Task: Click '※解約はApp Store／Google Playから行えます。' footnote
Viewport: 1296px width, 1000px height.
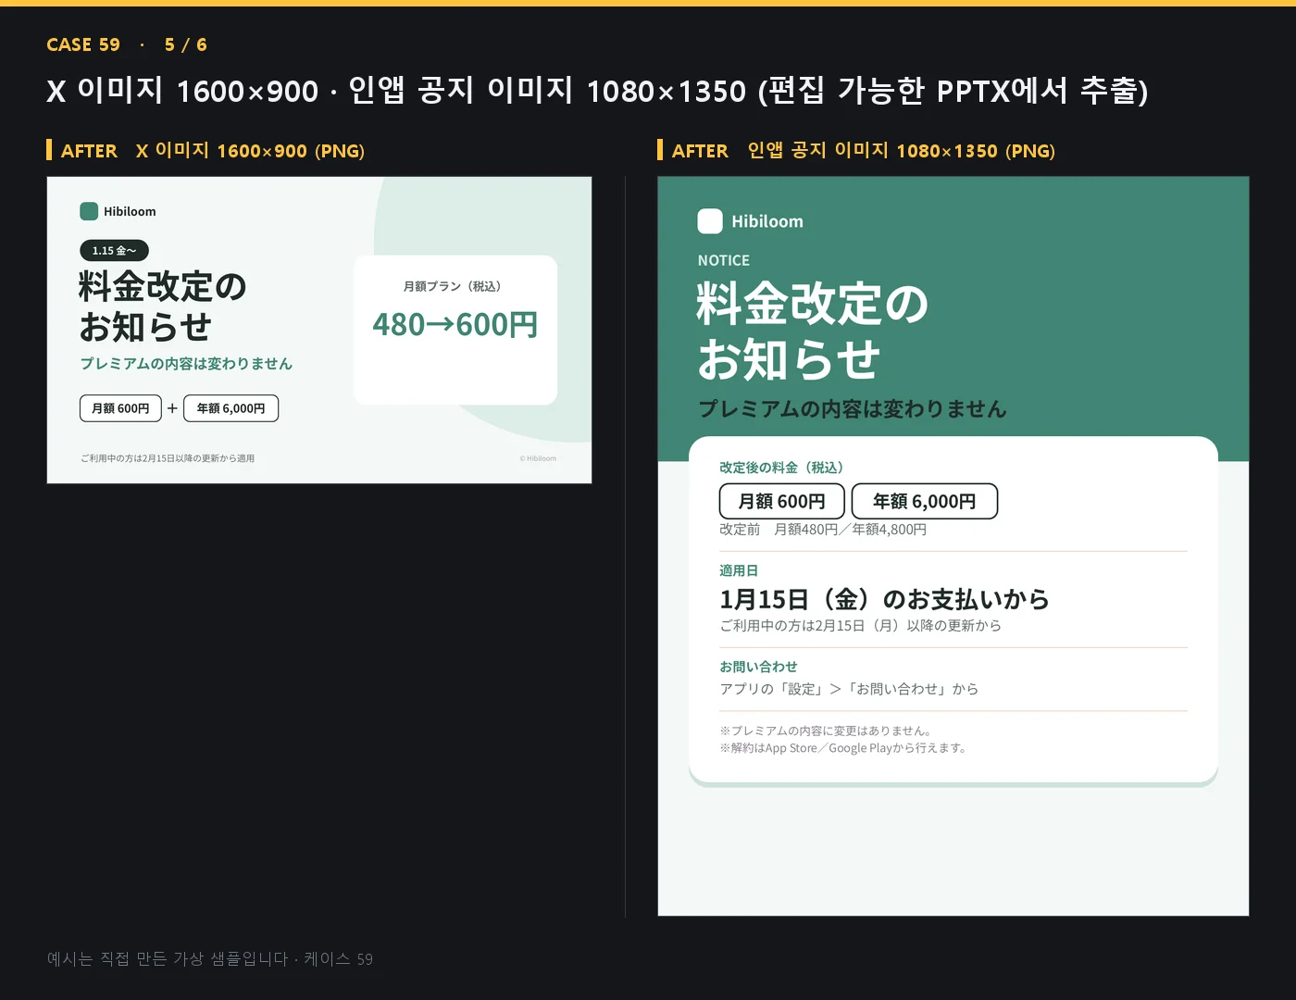Action: pos(844,748)
